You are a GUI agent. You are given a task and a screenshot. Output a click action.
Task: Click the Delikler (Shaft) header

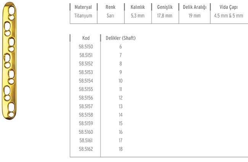pos(121,38)
